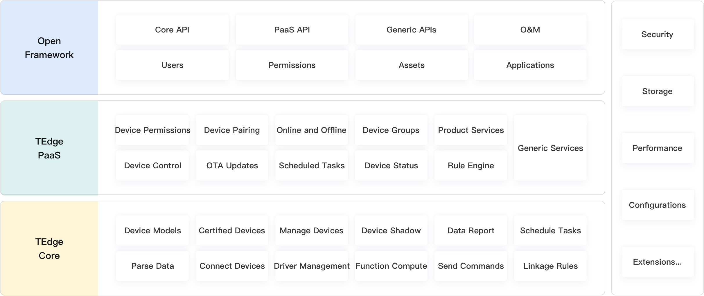The width and height of the screenshot is (704, 296).
Task: Click the Performance side block
Action: click(658, 148)
